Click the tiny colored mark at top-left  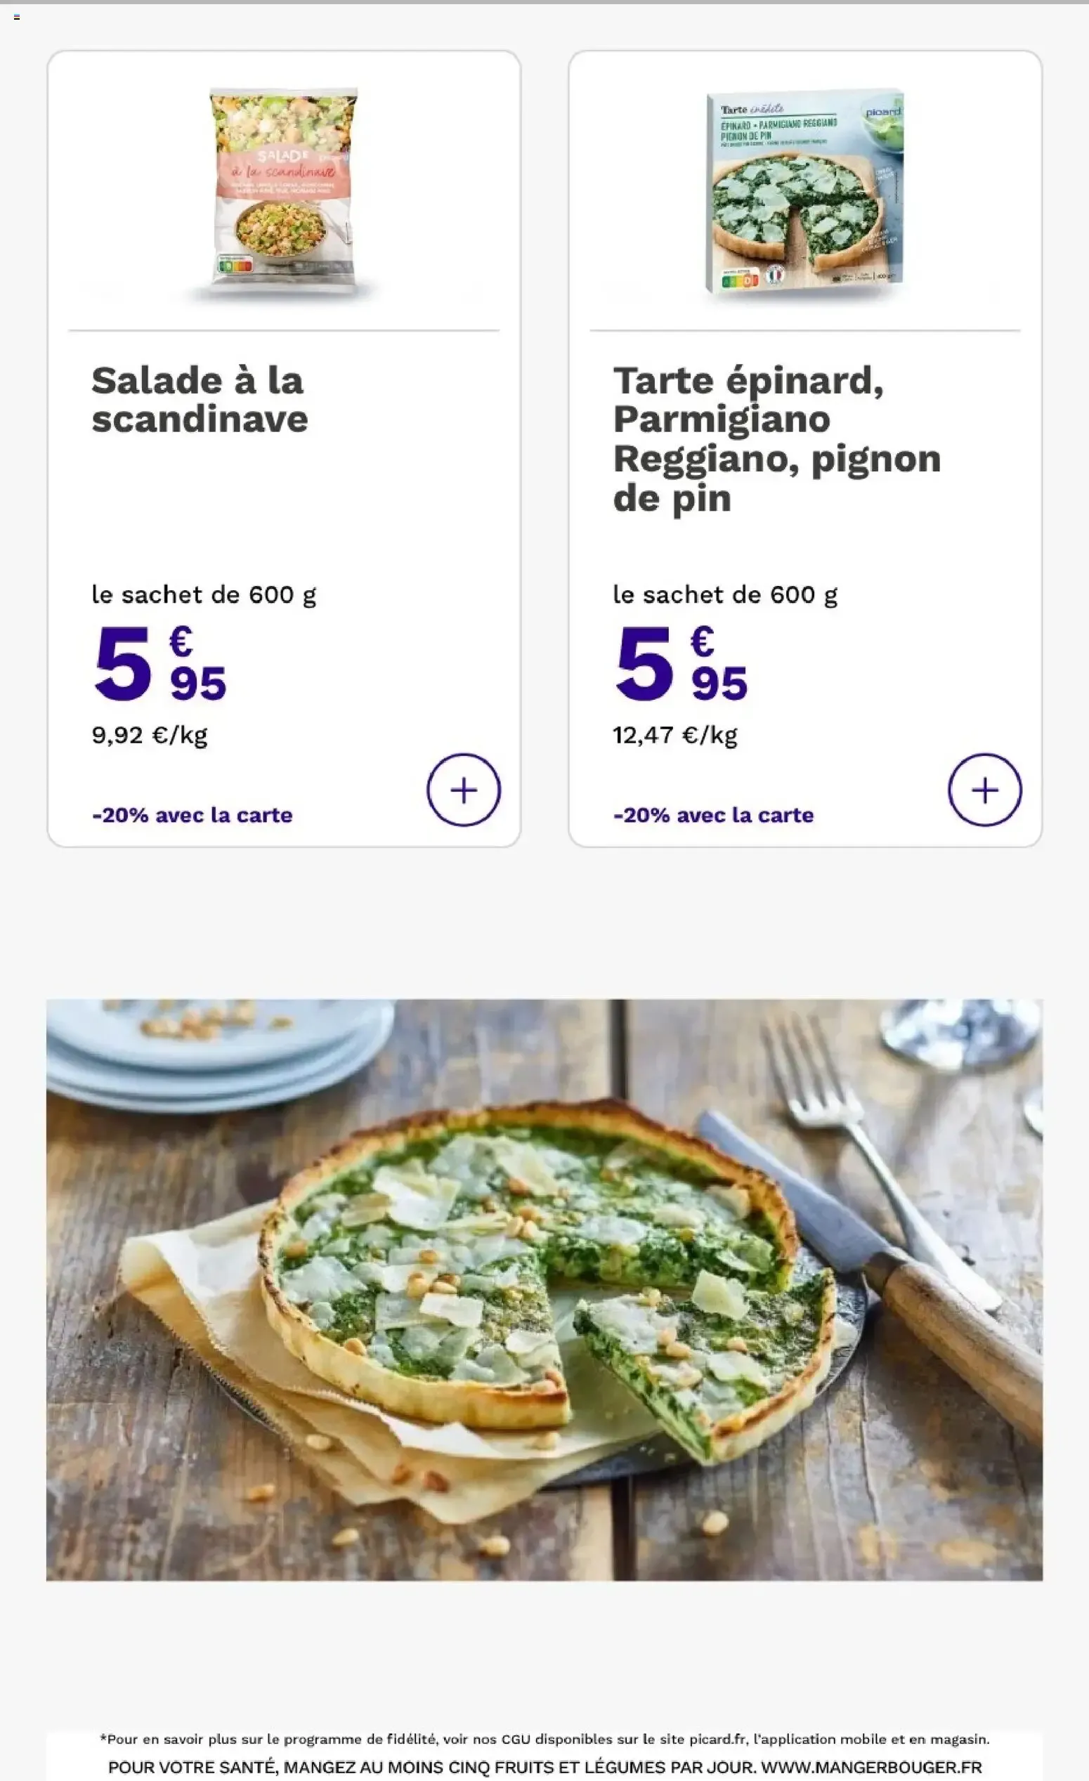tap(17, 17)
